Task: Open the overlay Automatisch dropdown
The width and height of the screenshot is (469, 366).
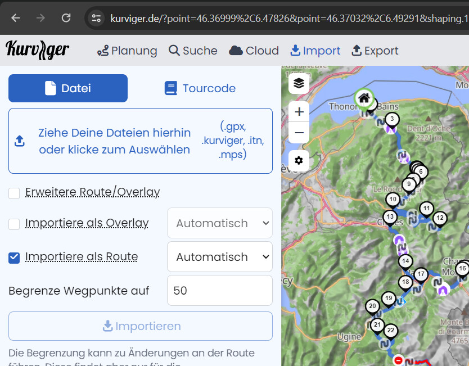Action: 220,223
